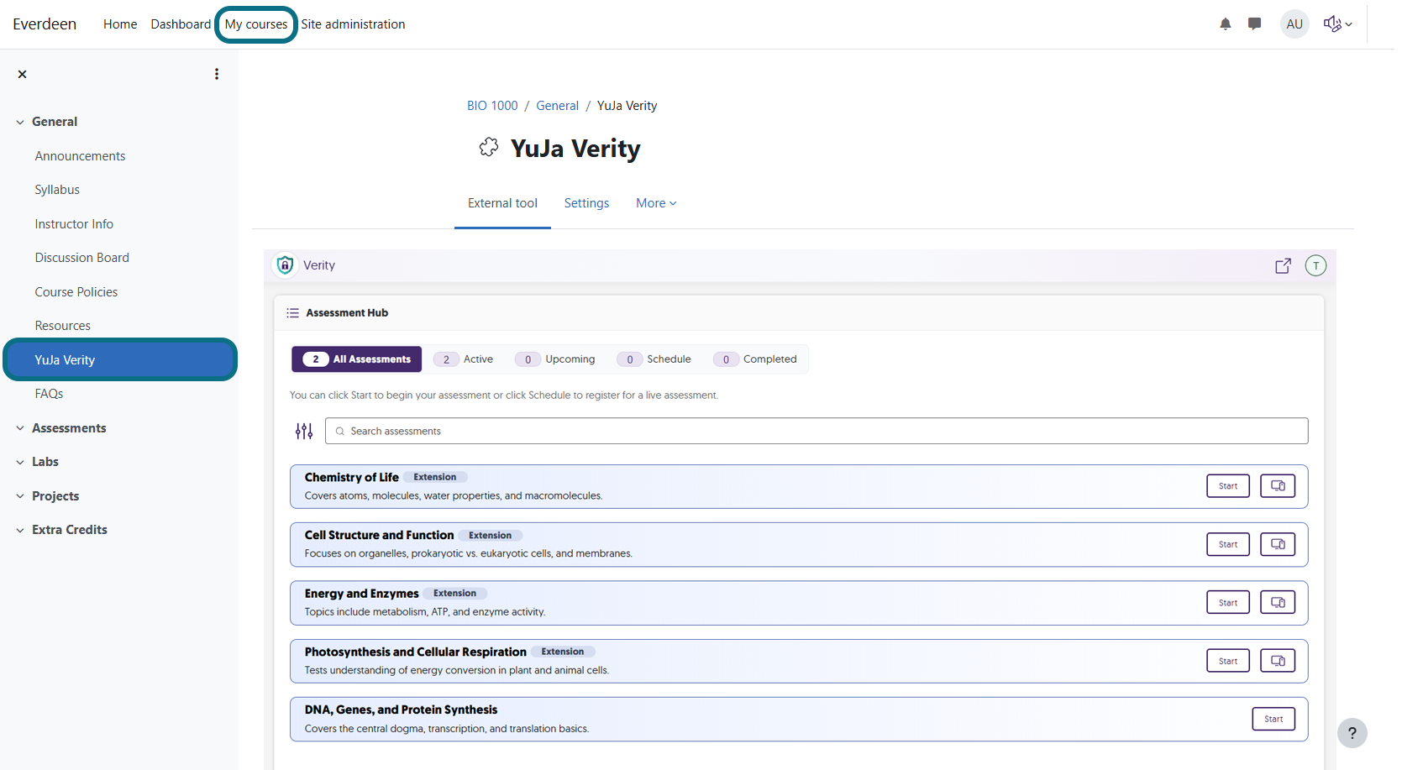
Task: Click the T profile circle in Verity
Action: pos(1315,265)
